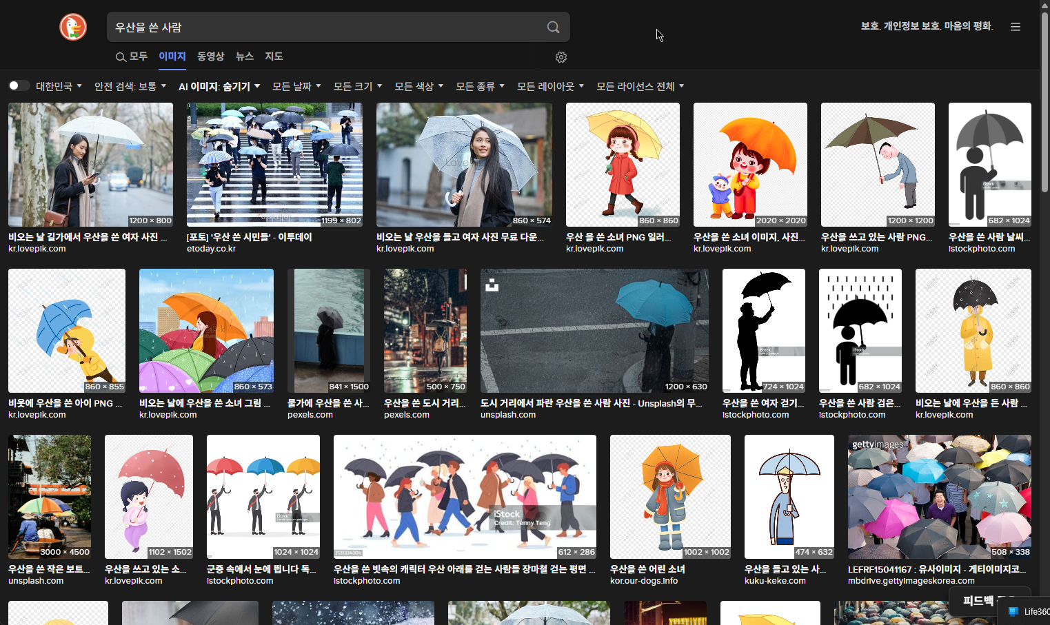Image resolution: width=1050 pixels, height=625 pixels.
Task: Open the hamburger menu at top right
Action: (x=1015, y=26)
